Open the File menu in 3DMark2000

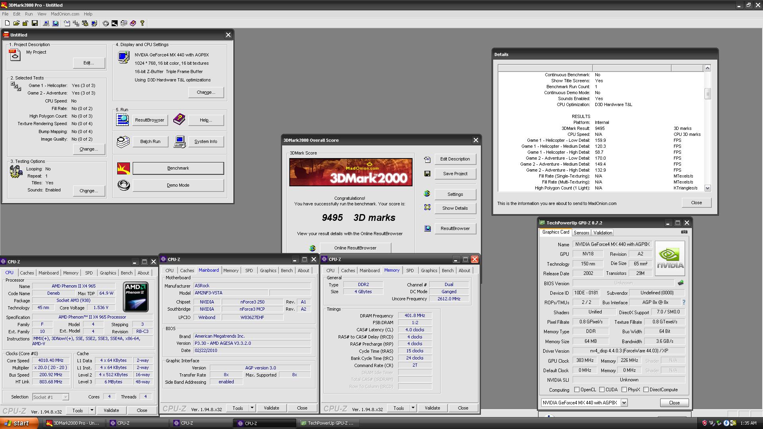[x=5, y=14]
